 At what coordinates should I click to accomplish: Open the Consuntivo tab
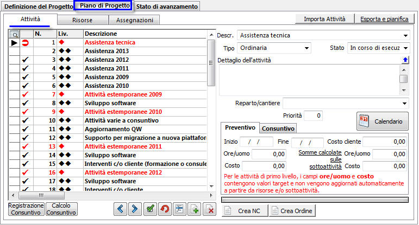[x=278, y=128]
